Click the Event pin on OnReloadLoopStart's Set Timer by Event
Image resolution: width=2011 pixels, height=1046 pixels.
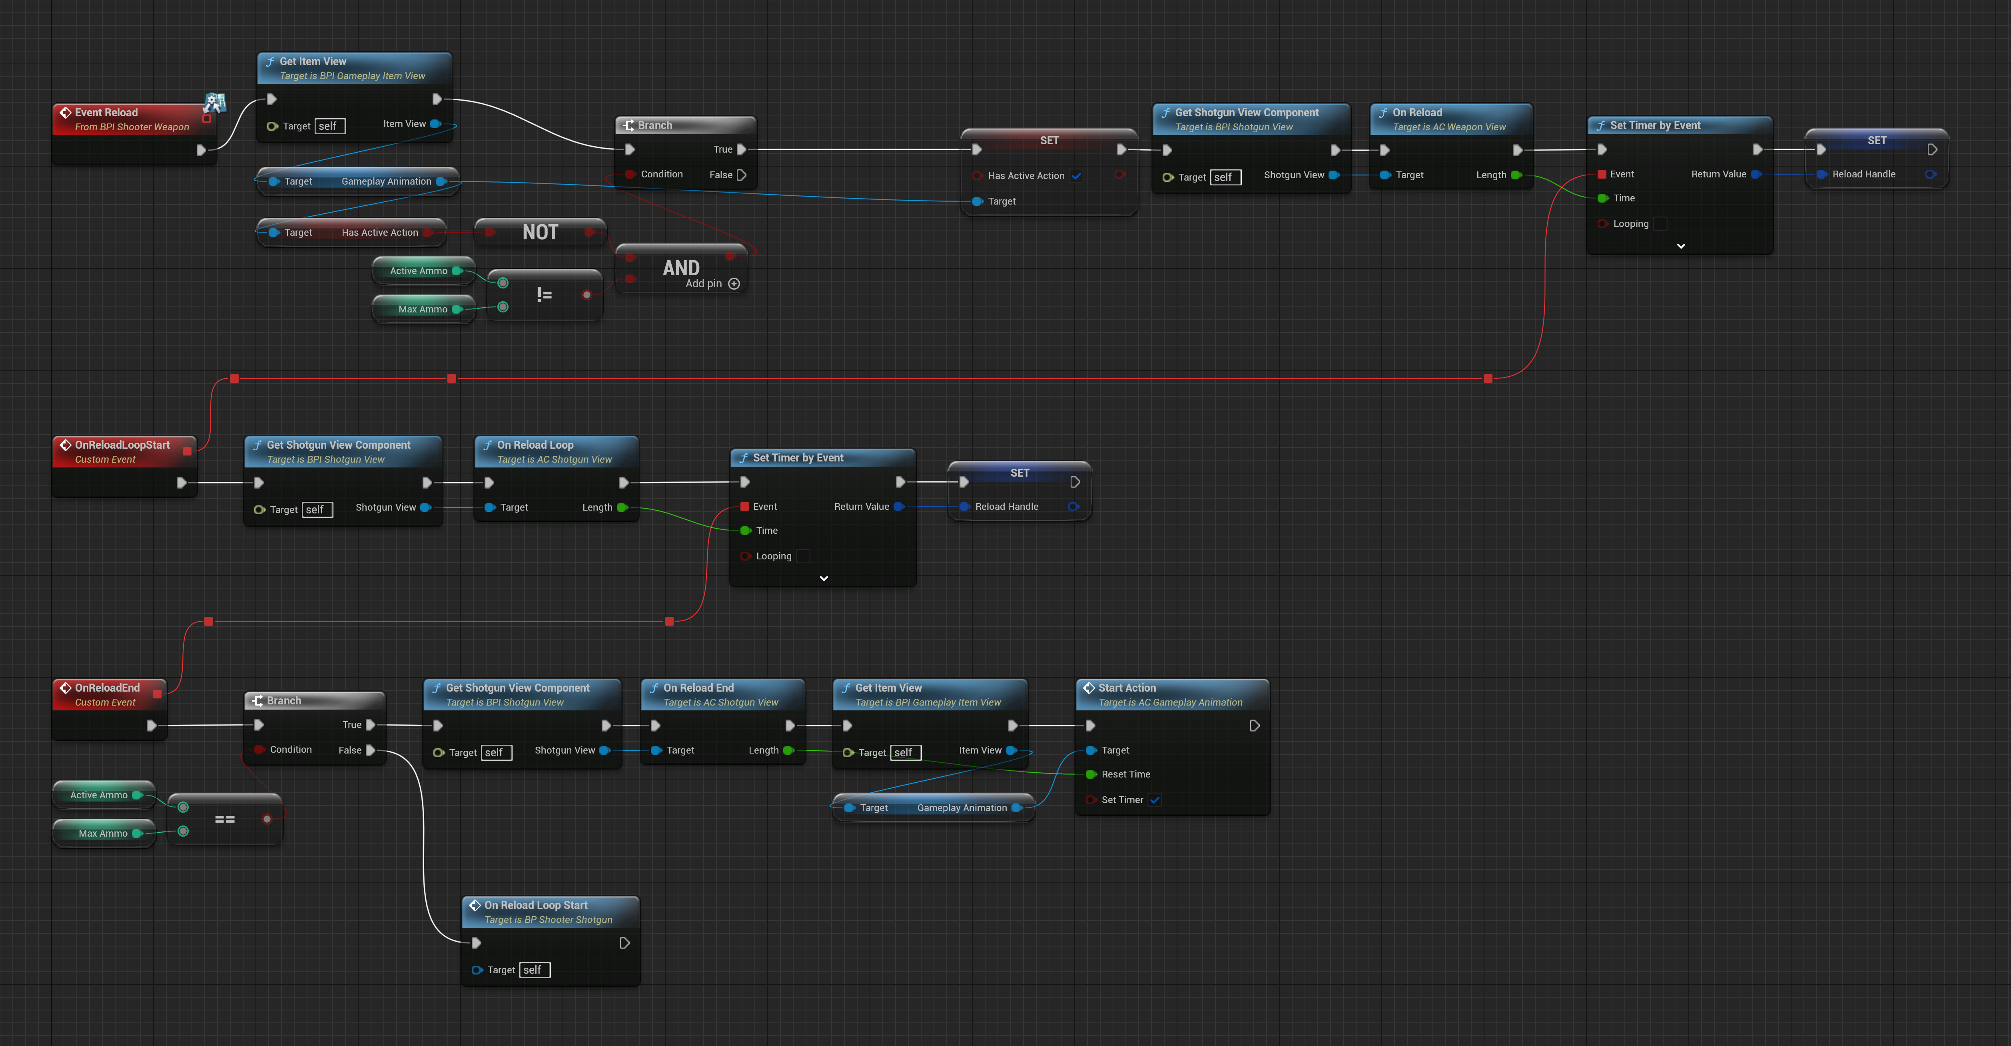(x=745, y=507)
